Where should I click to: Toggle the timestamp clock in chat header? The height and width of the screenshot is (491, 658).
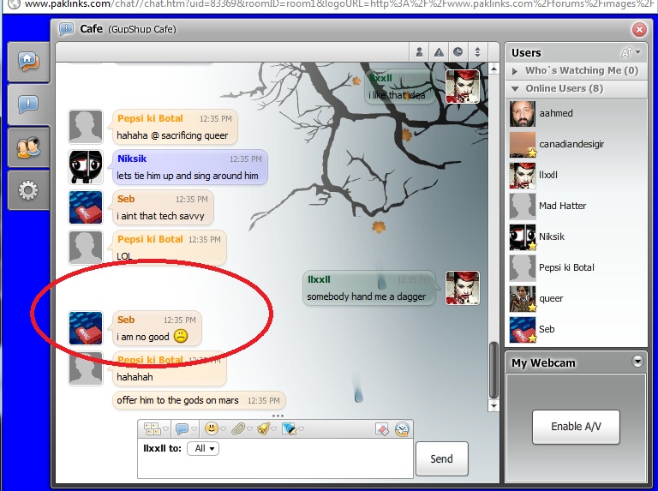tap(458, 52)
